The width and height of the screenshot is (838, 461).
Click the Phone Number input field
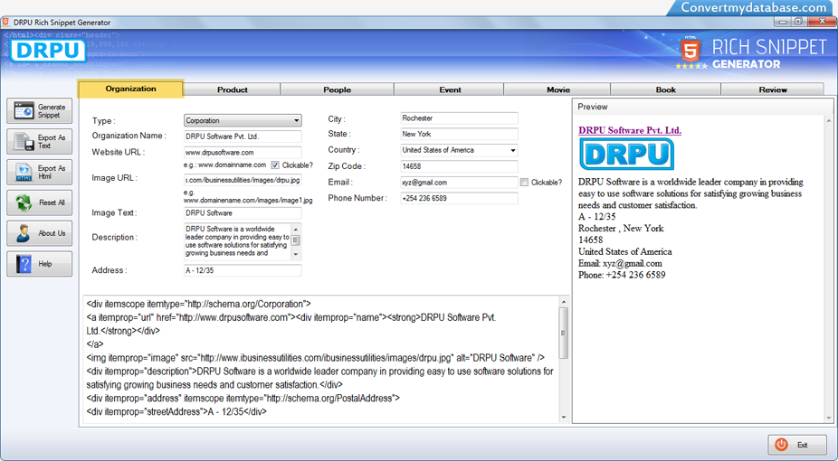(x=459, y=199)
